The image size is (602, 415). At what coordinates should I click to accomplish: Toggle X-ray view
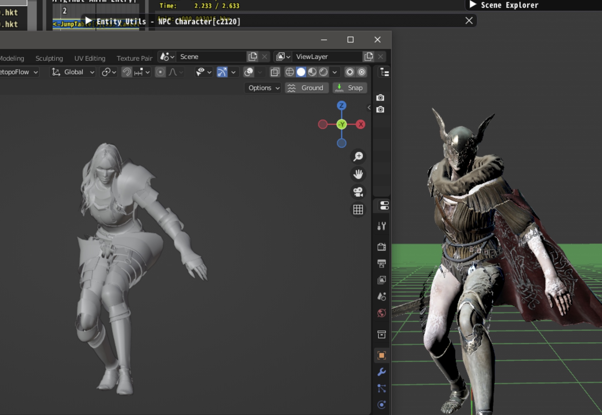click(x=275, y=72)
